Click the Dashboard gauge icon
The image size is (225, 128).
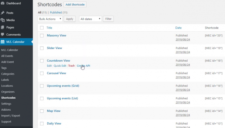pos(3,3)
